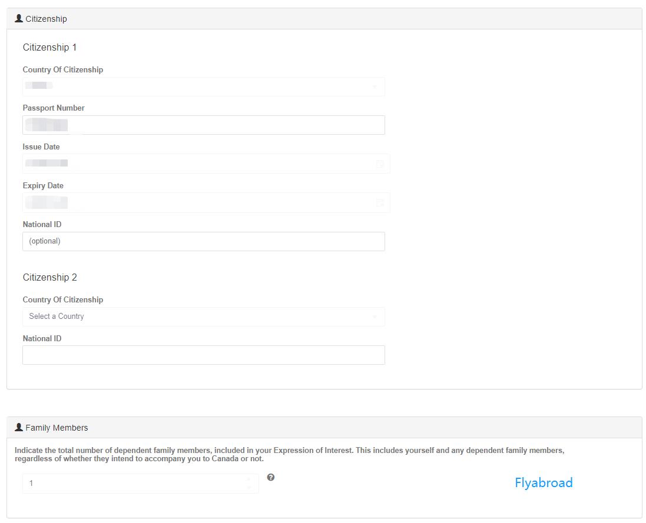The image size is (646, 523).
Task: Click the Citizenship panel title
Action: (46, 19)
